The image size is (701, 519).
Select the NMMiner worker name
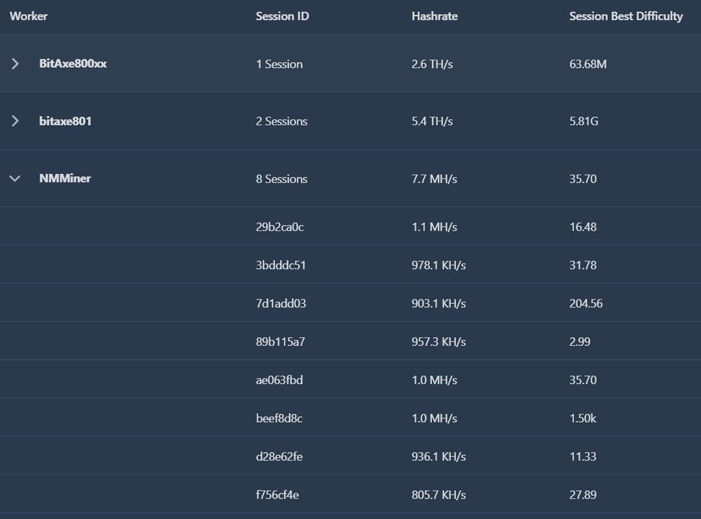click(64, 178)
